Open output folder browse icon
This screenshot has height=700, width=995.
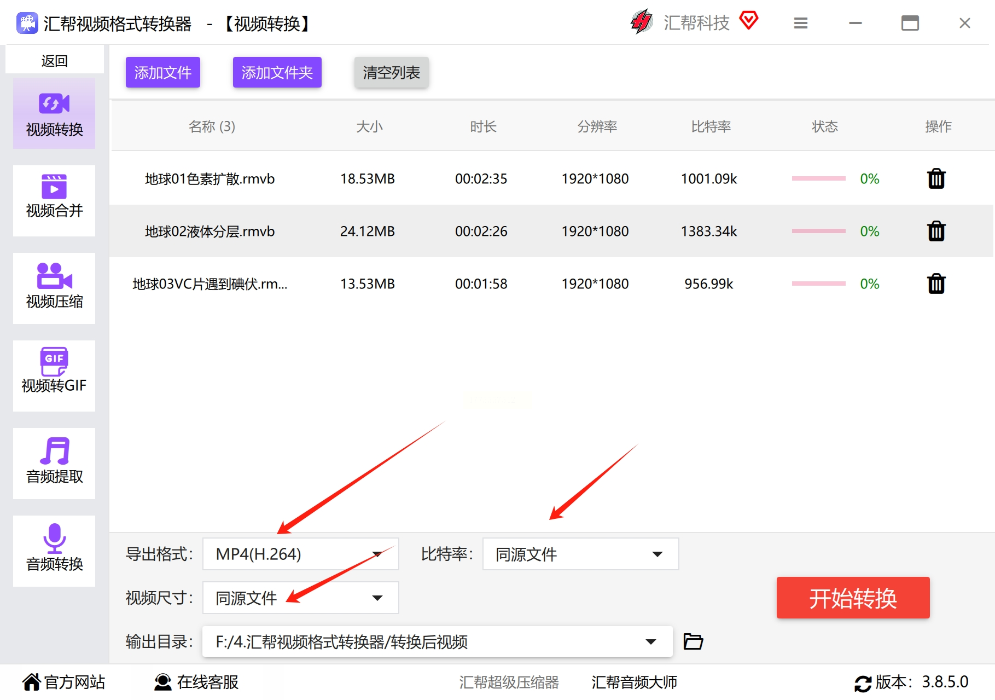pyautogui.click(x=693, y=641)
